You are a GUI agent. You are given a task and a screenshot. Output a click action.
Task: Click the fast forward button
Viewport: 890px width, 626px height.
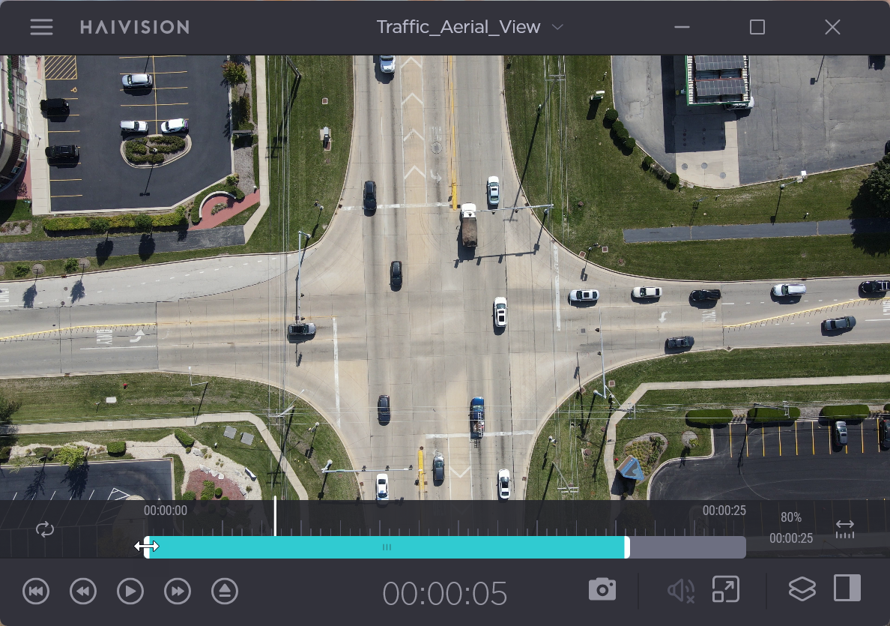(178, 592)
